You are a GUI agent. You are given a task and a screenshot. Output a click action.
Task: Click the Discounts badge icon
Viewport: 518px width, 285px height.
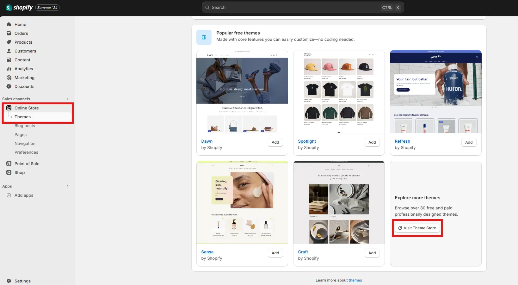9,86
